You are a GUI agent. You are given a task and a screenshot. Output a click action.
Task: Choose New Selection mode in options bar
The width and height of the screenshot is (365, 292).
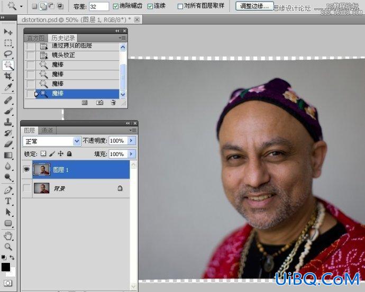point(34,6)
